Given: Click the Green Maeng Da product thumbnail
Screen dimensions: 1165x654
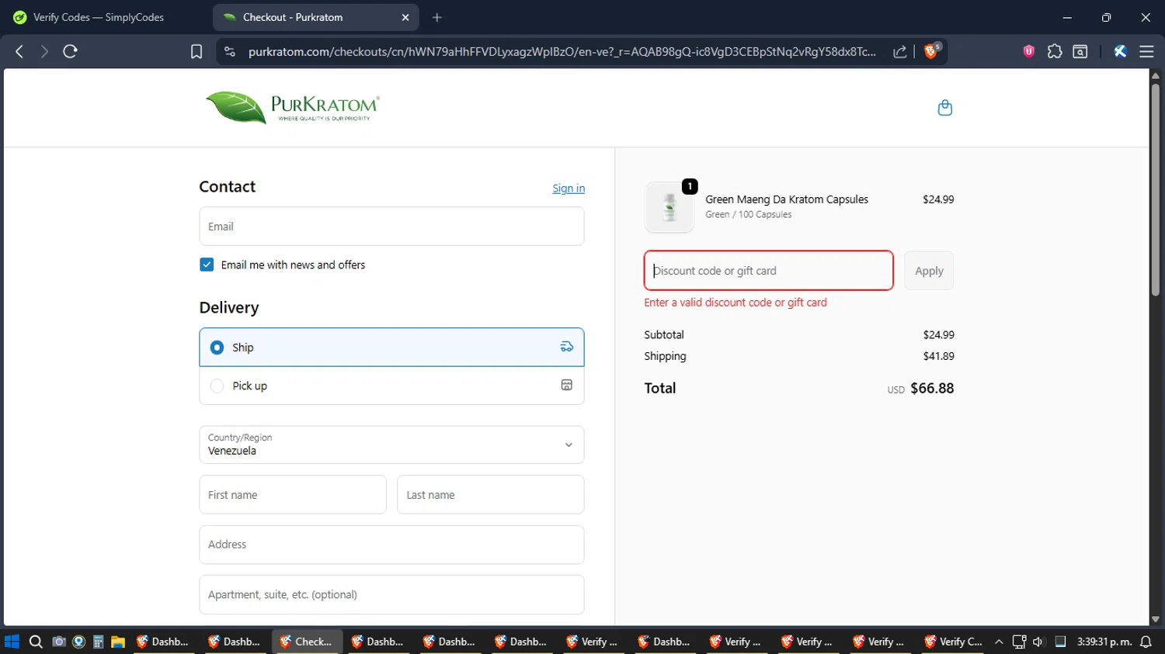Looking at the screenshot, I should (669, 207).
